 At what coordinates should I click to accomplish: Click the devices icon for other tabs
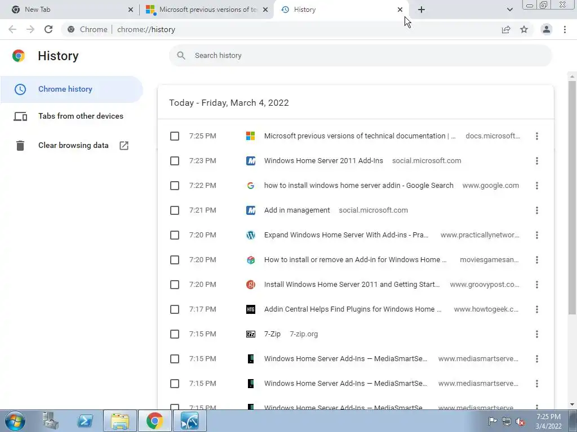tap(20, 116)
